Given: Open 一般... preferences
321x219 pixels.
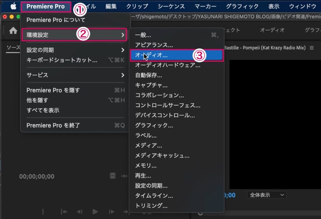Looking at the screenshot, I should coord(177,35).
